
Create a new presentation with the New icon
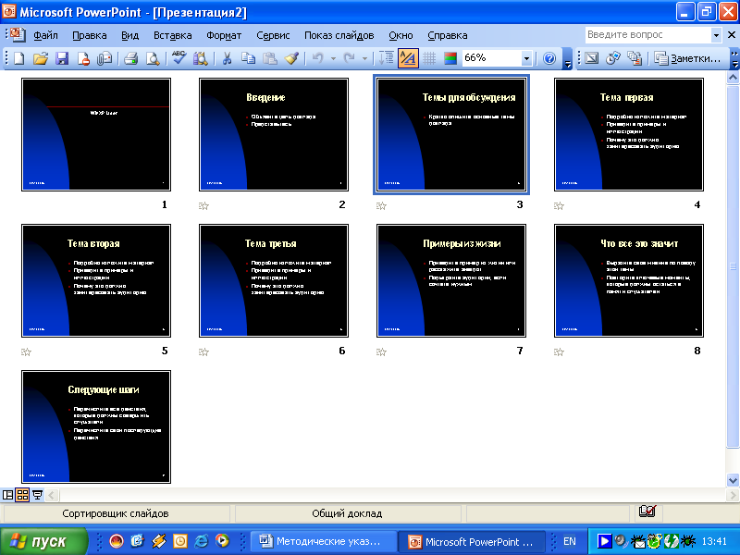click(19, 58)
